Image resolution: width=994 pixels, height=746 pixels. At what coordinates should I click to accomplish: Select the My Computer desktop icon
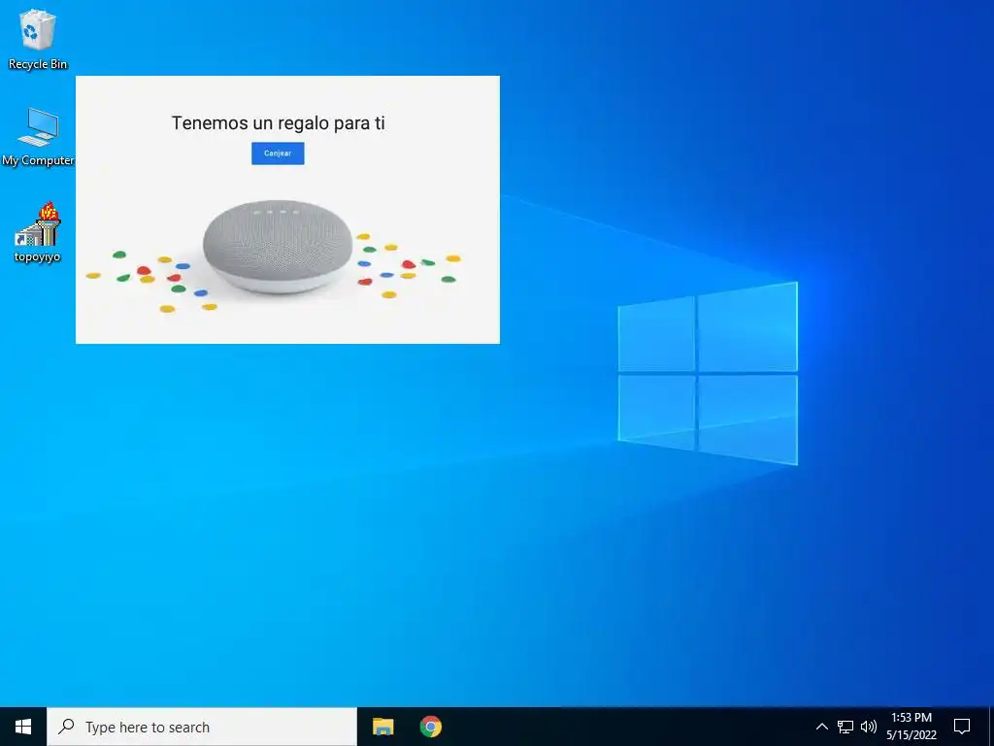[x=38, y=137]
